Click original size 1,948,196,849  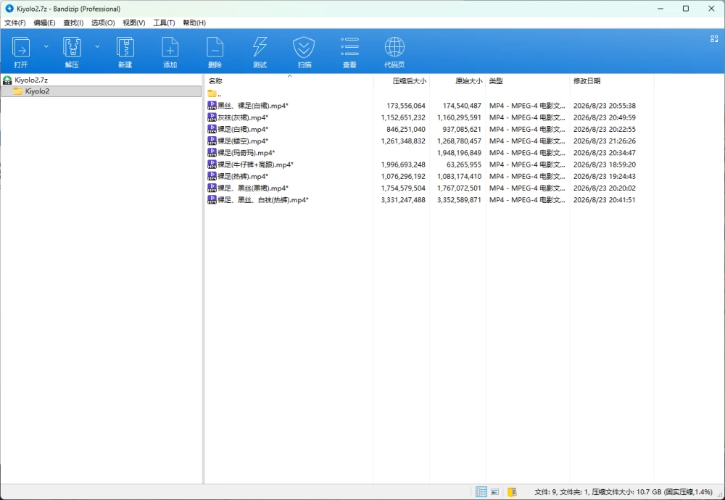coord(459,153)
